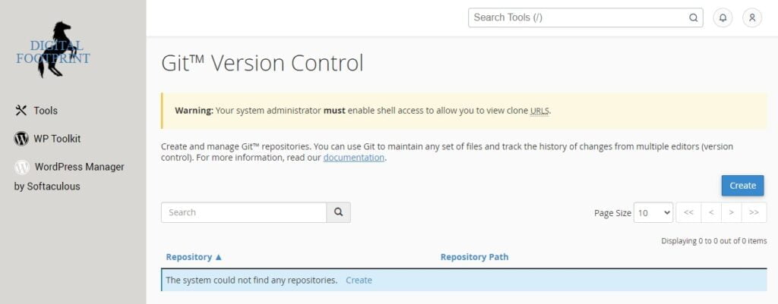The height and width of the screenshot is (304, 778).
Task: Sort by Repository column header
Action: tap(194, 257)
